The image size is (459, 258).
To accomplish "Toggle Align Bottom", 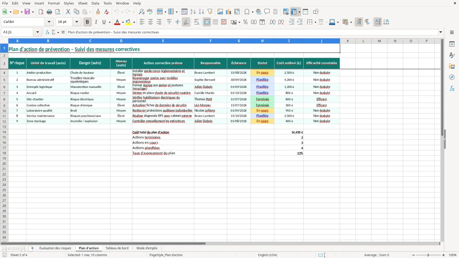I will (186, 22).
